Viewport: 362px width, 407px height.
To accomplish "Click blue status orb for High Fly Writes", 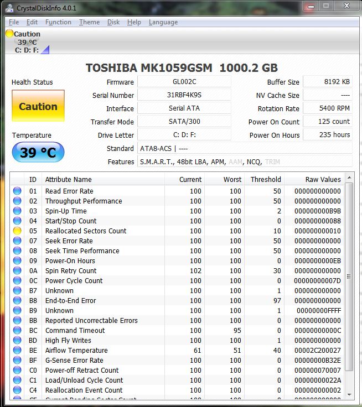I will point(17,340).
